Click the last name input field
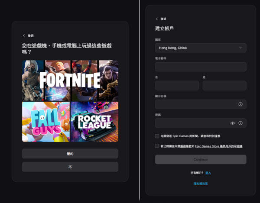This screenshot has height=203, width=260. click(224, 85)
